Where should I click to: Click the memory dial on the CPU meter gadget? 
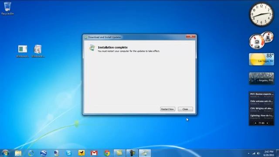[268, 37]
